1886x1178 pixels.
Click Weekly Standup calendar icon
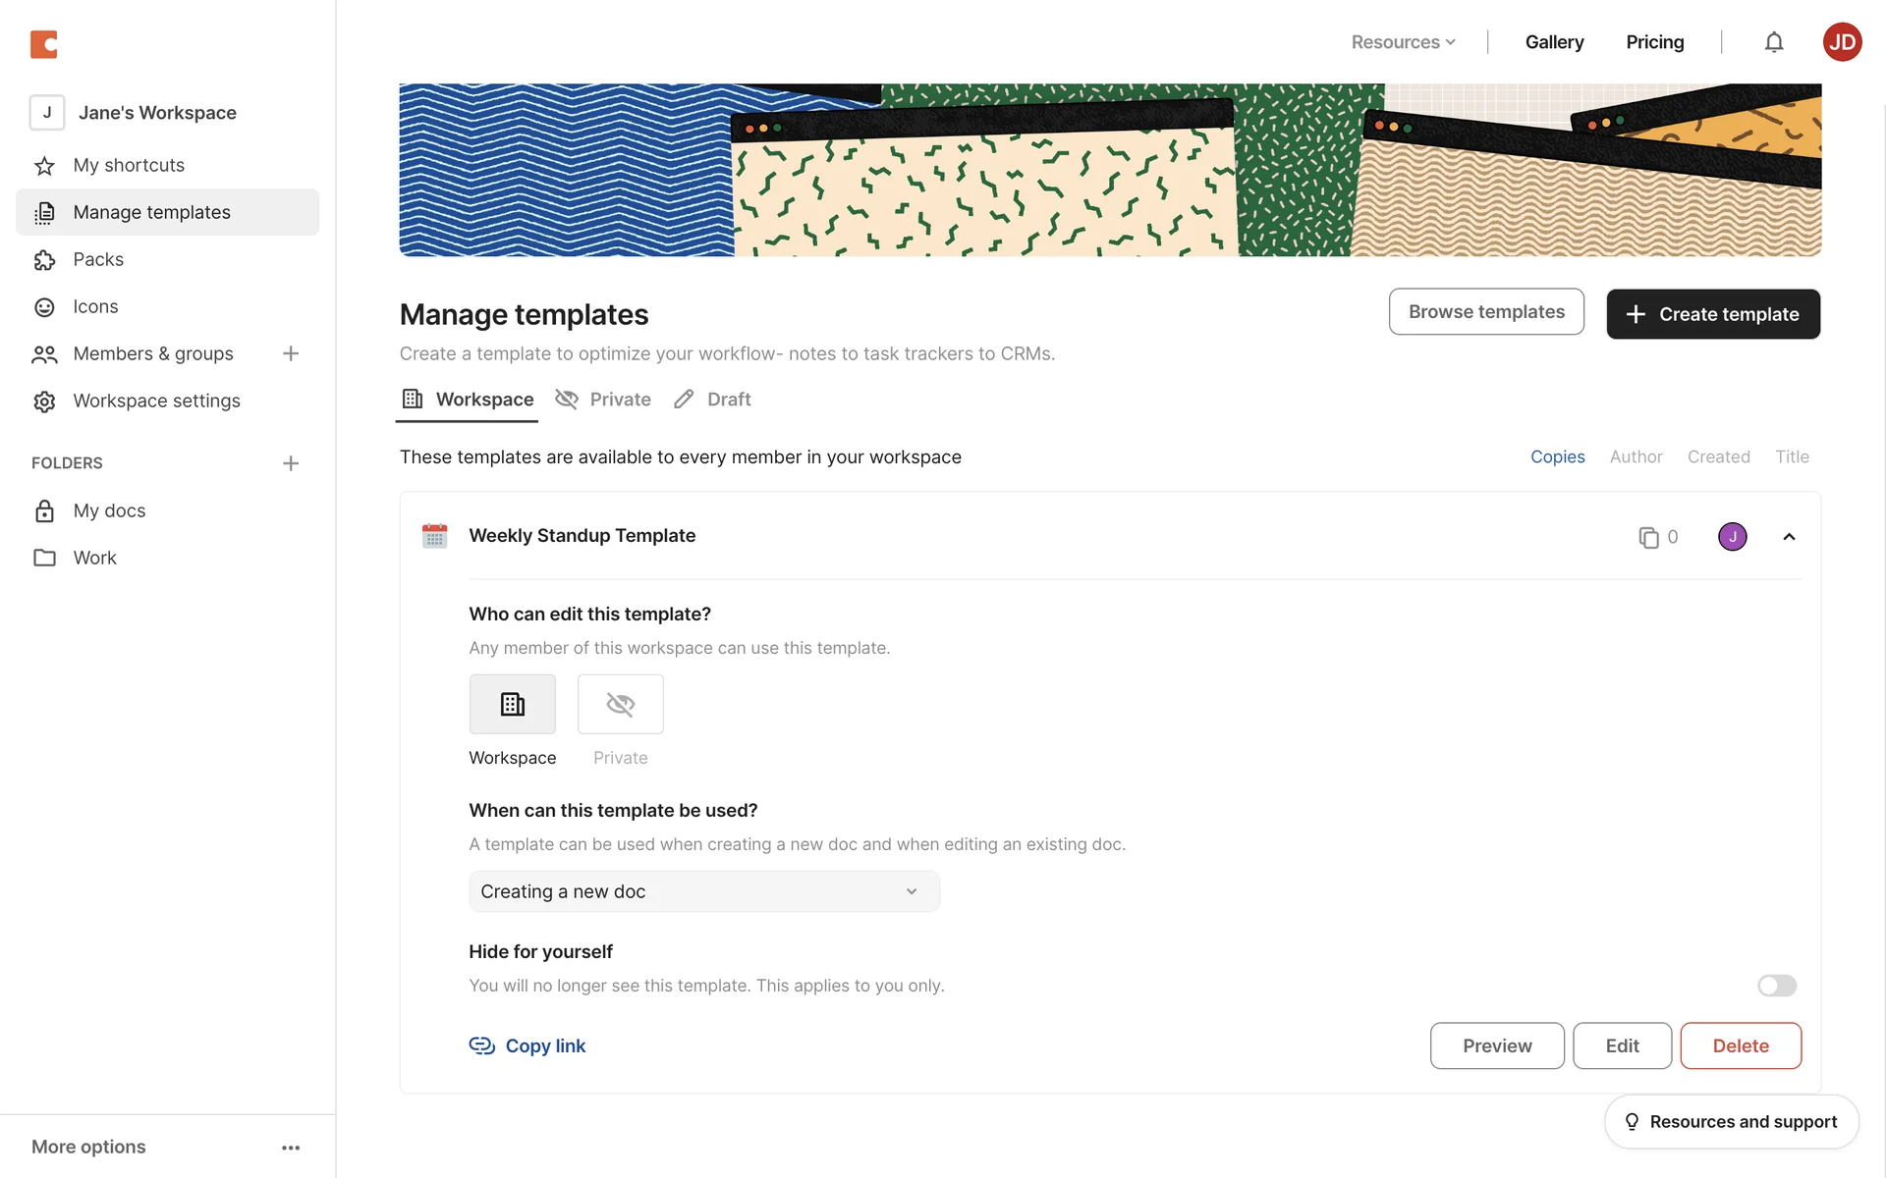[x=434, y=536]
